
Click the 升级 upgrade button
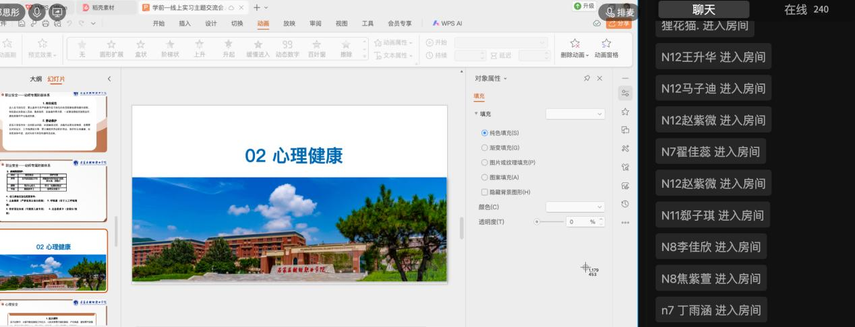[584, 6]
